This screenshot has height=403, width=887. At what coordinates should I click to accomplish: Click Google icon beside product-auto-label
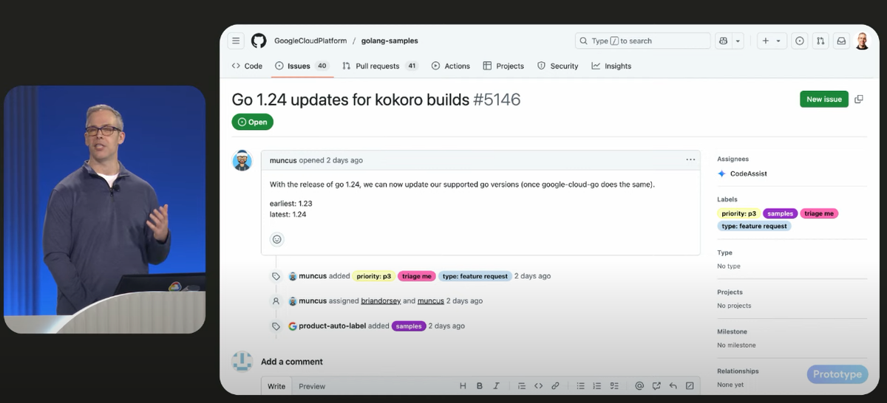(x=293, y=325)
